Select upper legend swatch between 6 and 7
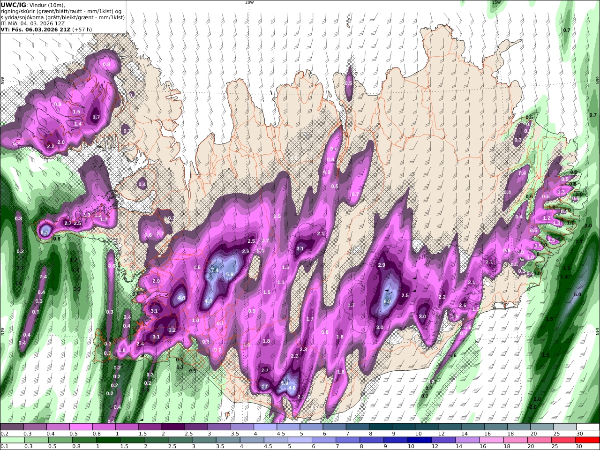The height and width of the screenshot is (450, 600). pos(335,427)
